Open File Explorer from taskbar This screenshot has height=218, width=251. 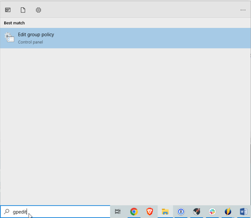click(x=165, y=212)
